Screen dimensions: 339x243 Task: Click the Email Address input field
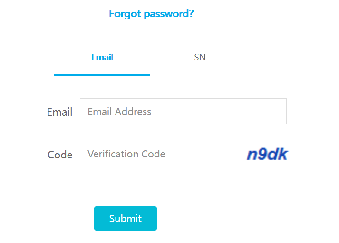tap(183, 111)
